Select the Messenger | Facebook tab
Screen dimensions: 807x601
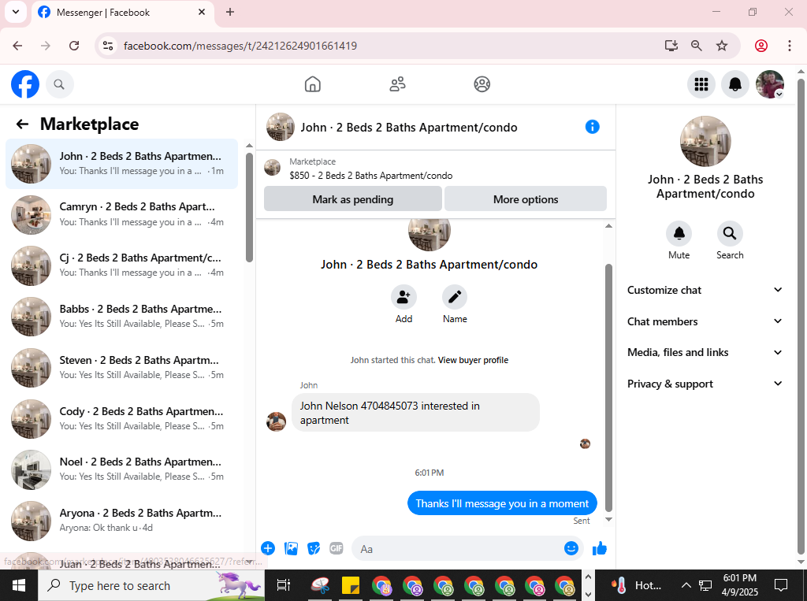pos(122,13)
